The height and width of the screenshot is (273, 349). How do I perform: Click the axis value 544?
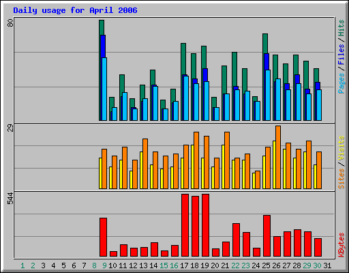[x=10, y=199]
